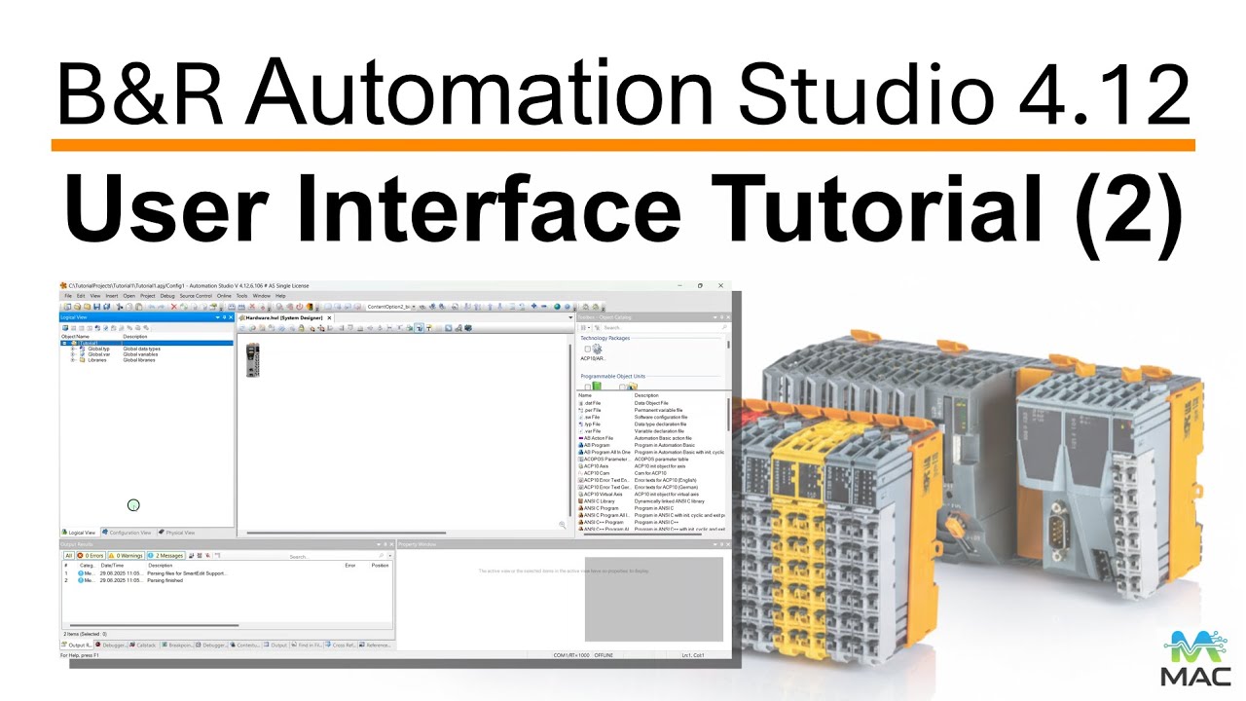Click the COM1/RT=1000 status bar entry
The height and width of the screenshot is (701, 1246).
[571, 655]
